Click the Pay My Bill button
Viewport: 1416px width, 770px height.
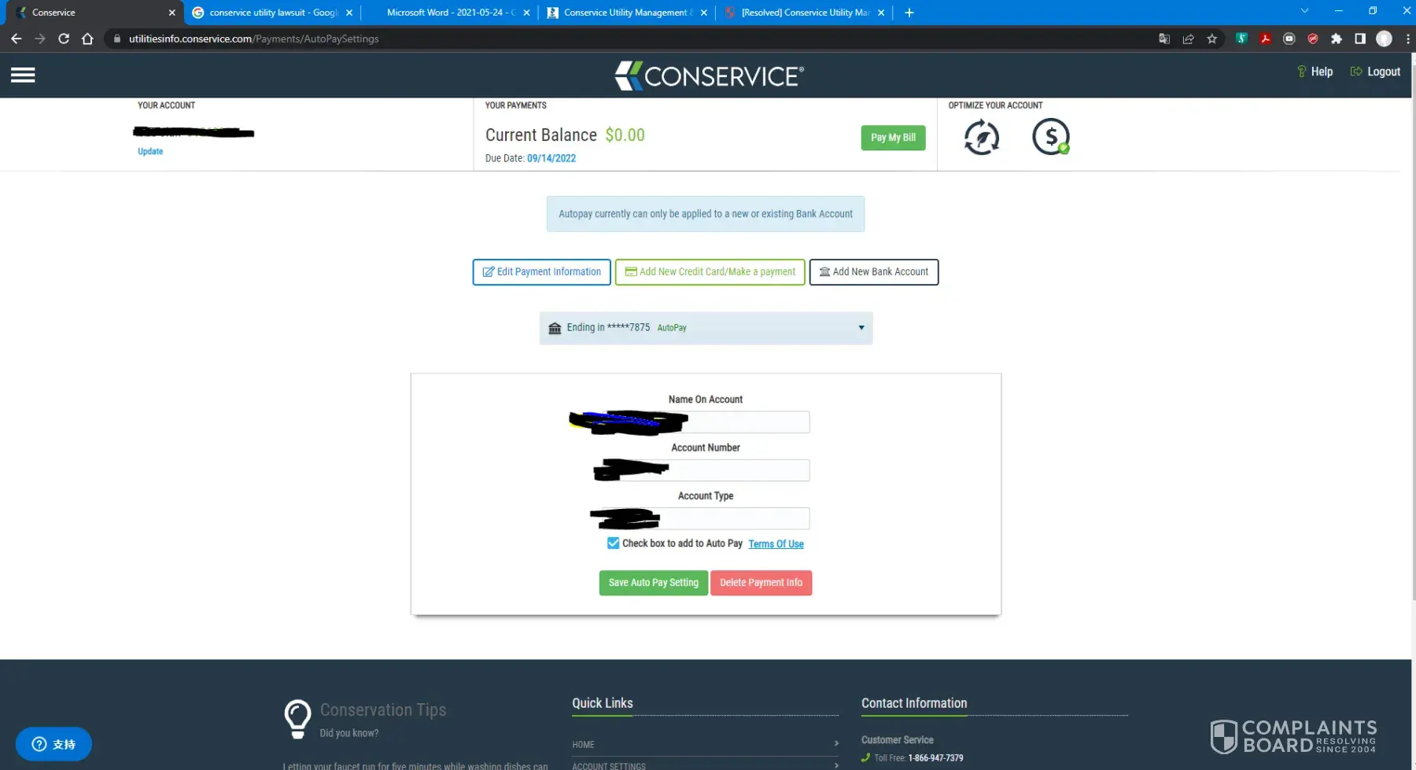[x=893, y=138]
